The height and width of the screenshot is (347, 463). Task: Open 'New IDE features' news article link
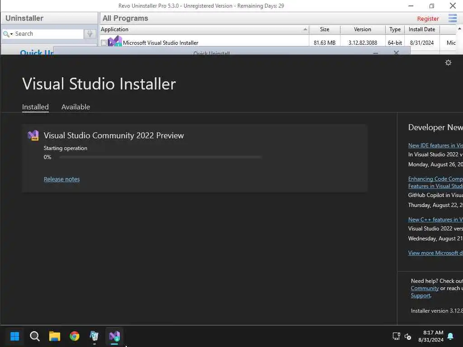[435, 145]
